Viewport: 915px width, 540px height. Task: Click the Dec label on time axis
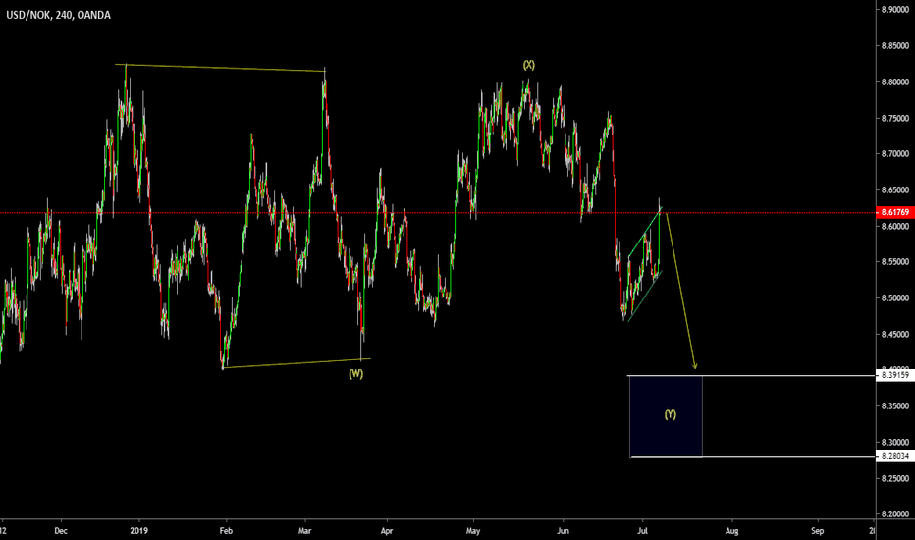tap(61, 530)
